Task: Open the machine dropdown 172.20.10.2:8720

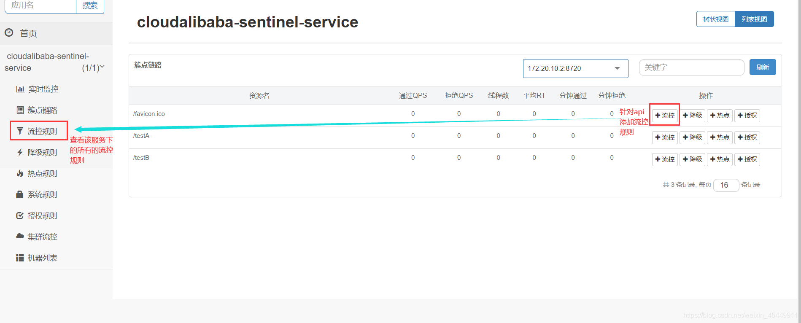Action: point(575,68)
